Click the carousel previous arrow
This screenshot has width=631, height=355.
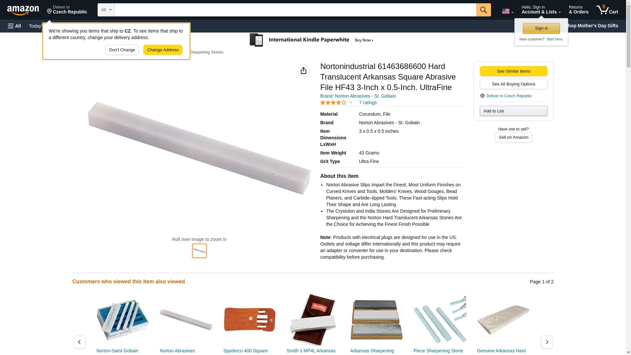tap(80, 342)
